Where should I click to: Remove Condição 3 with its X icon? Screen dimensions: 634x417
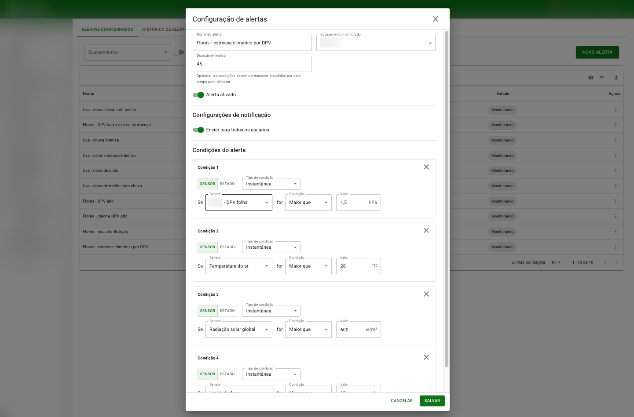pyautogui.click(x=426, y=294)
